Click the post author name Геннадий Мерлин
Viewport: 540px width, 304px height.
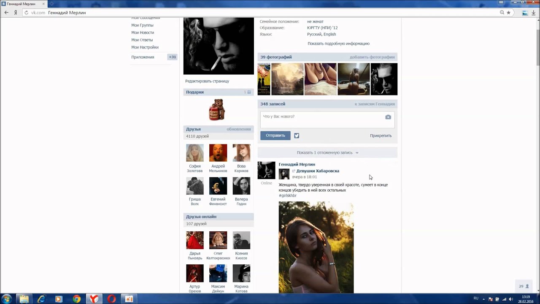[x=297, y=164]
